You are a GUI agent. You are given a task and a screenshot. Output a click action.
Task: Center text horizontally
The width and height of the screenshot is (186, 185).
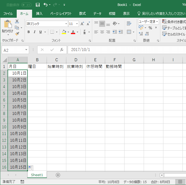coord(102,32)
